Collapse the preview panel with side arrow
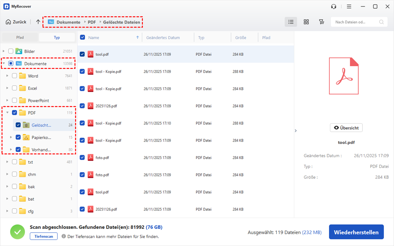The image size is (394, 246). [x=295, y=131]
